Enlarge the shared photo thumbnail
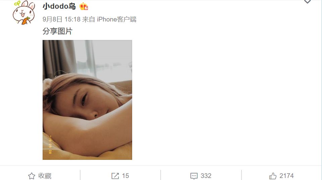 [87, 100]
